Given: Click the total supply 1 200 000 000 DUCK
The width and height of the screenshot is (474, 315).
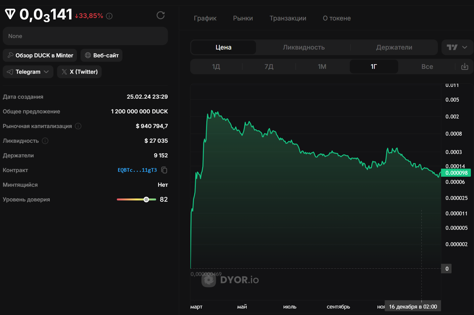Looking at the screenshot, I should pos(139,111).
